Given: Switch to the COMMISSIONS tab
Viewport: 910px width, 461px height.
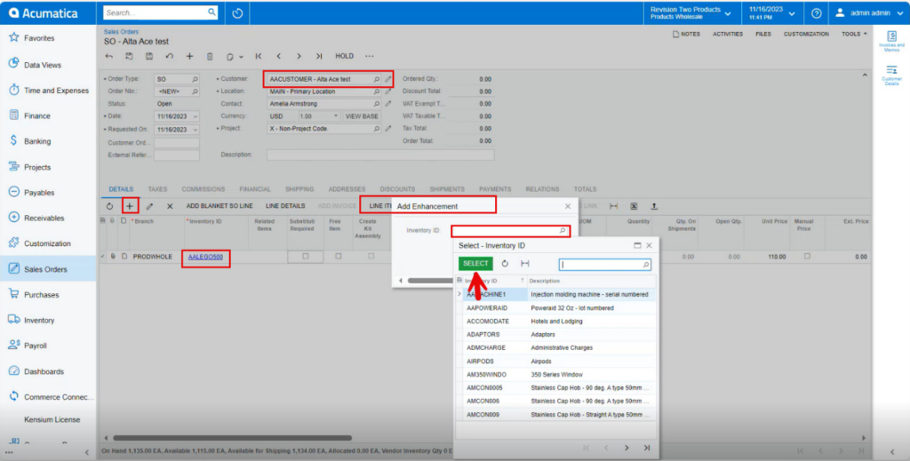Looking at the screenshot, I should (x=204, y=189).
